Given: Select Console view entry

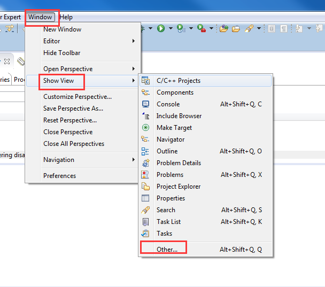Looking at the screenshot, I should point(205,104).
